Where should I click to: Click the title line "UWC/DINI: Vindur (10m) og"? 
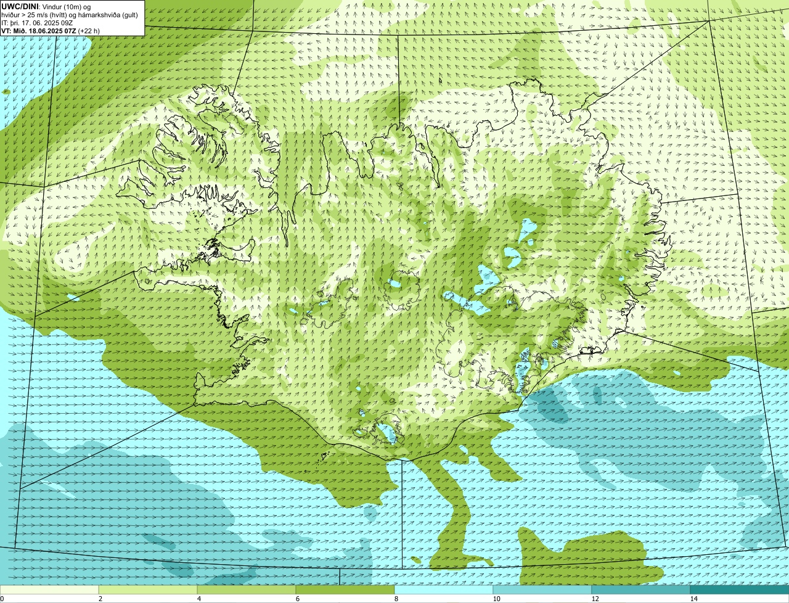pyautogui.click(x=46, y=6)
